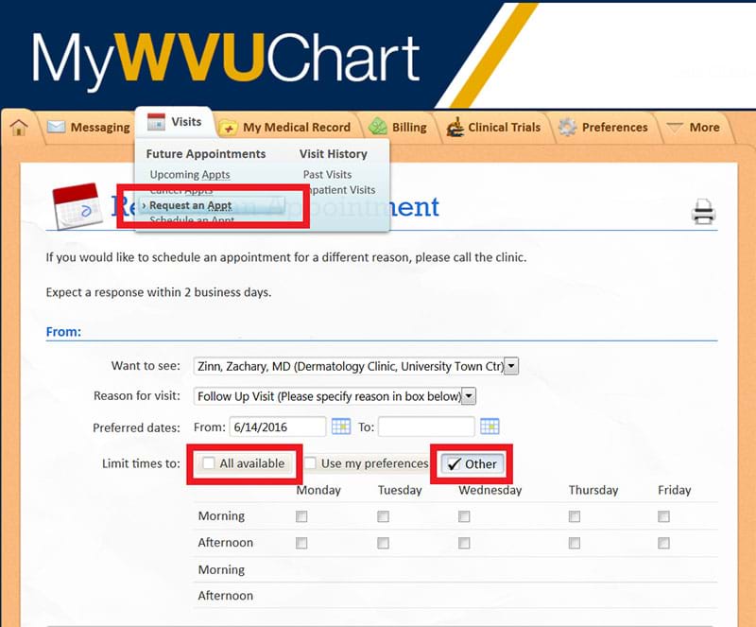
Task: Click the Monday column header
Action: point(318,491)
